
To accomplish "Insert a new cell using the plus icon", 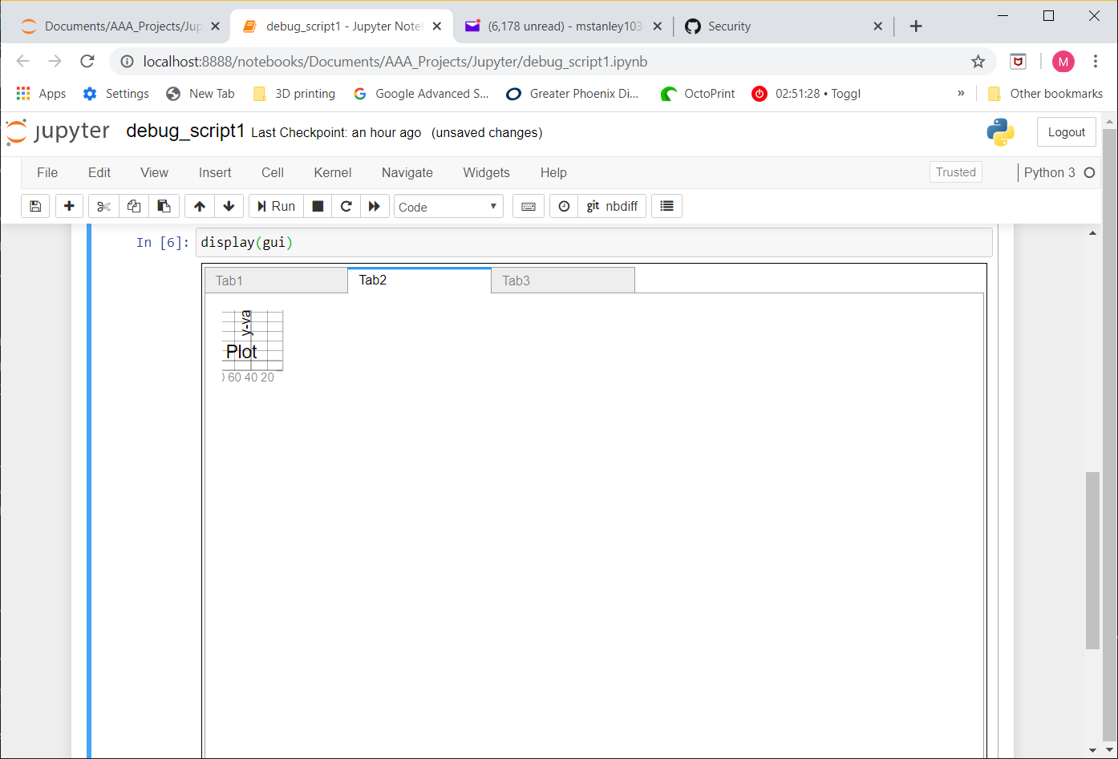I will [x=69, y=206].
